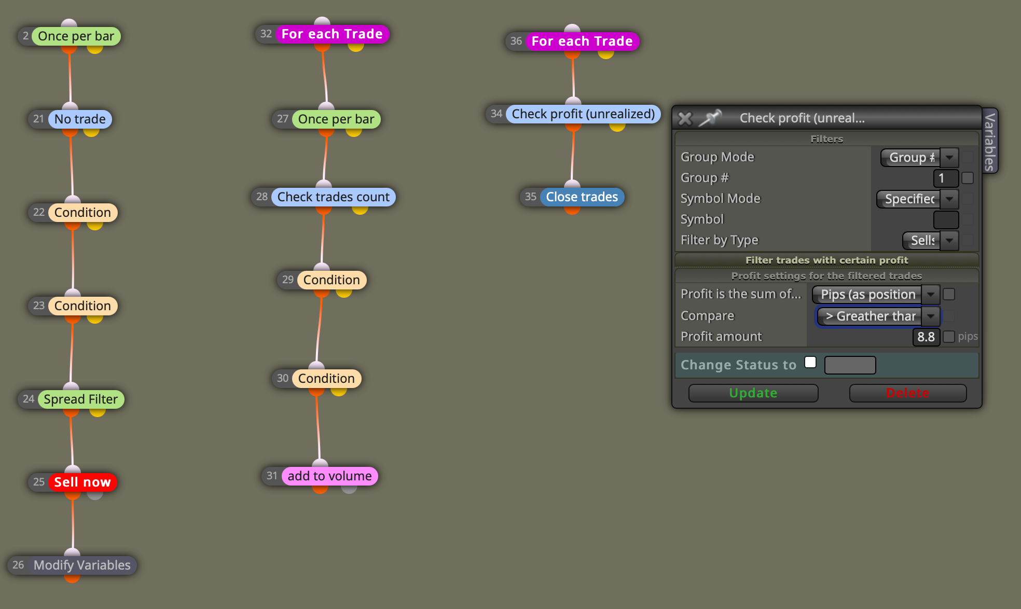Select the Check profit (unrealized) block
Image resolution: width=1021 pixels, height=609 pixels.
pyautogui.click(x=583, y=114)
